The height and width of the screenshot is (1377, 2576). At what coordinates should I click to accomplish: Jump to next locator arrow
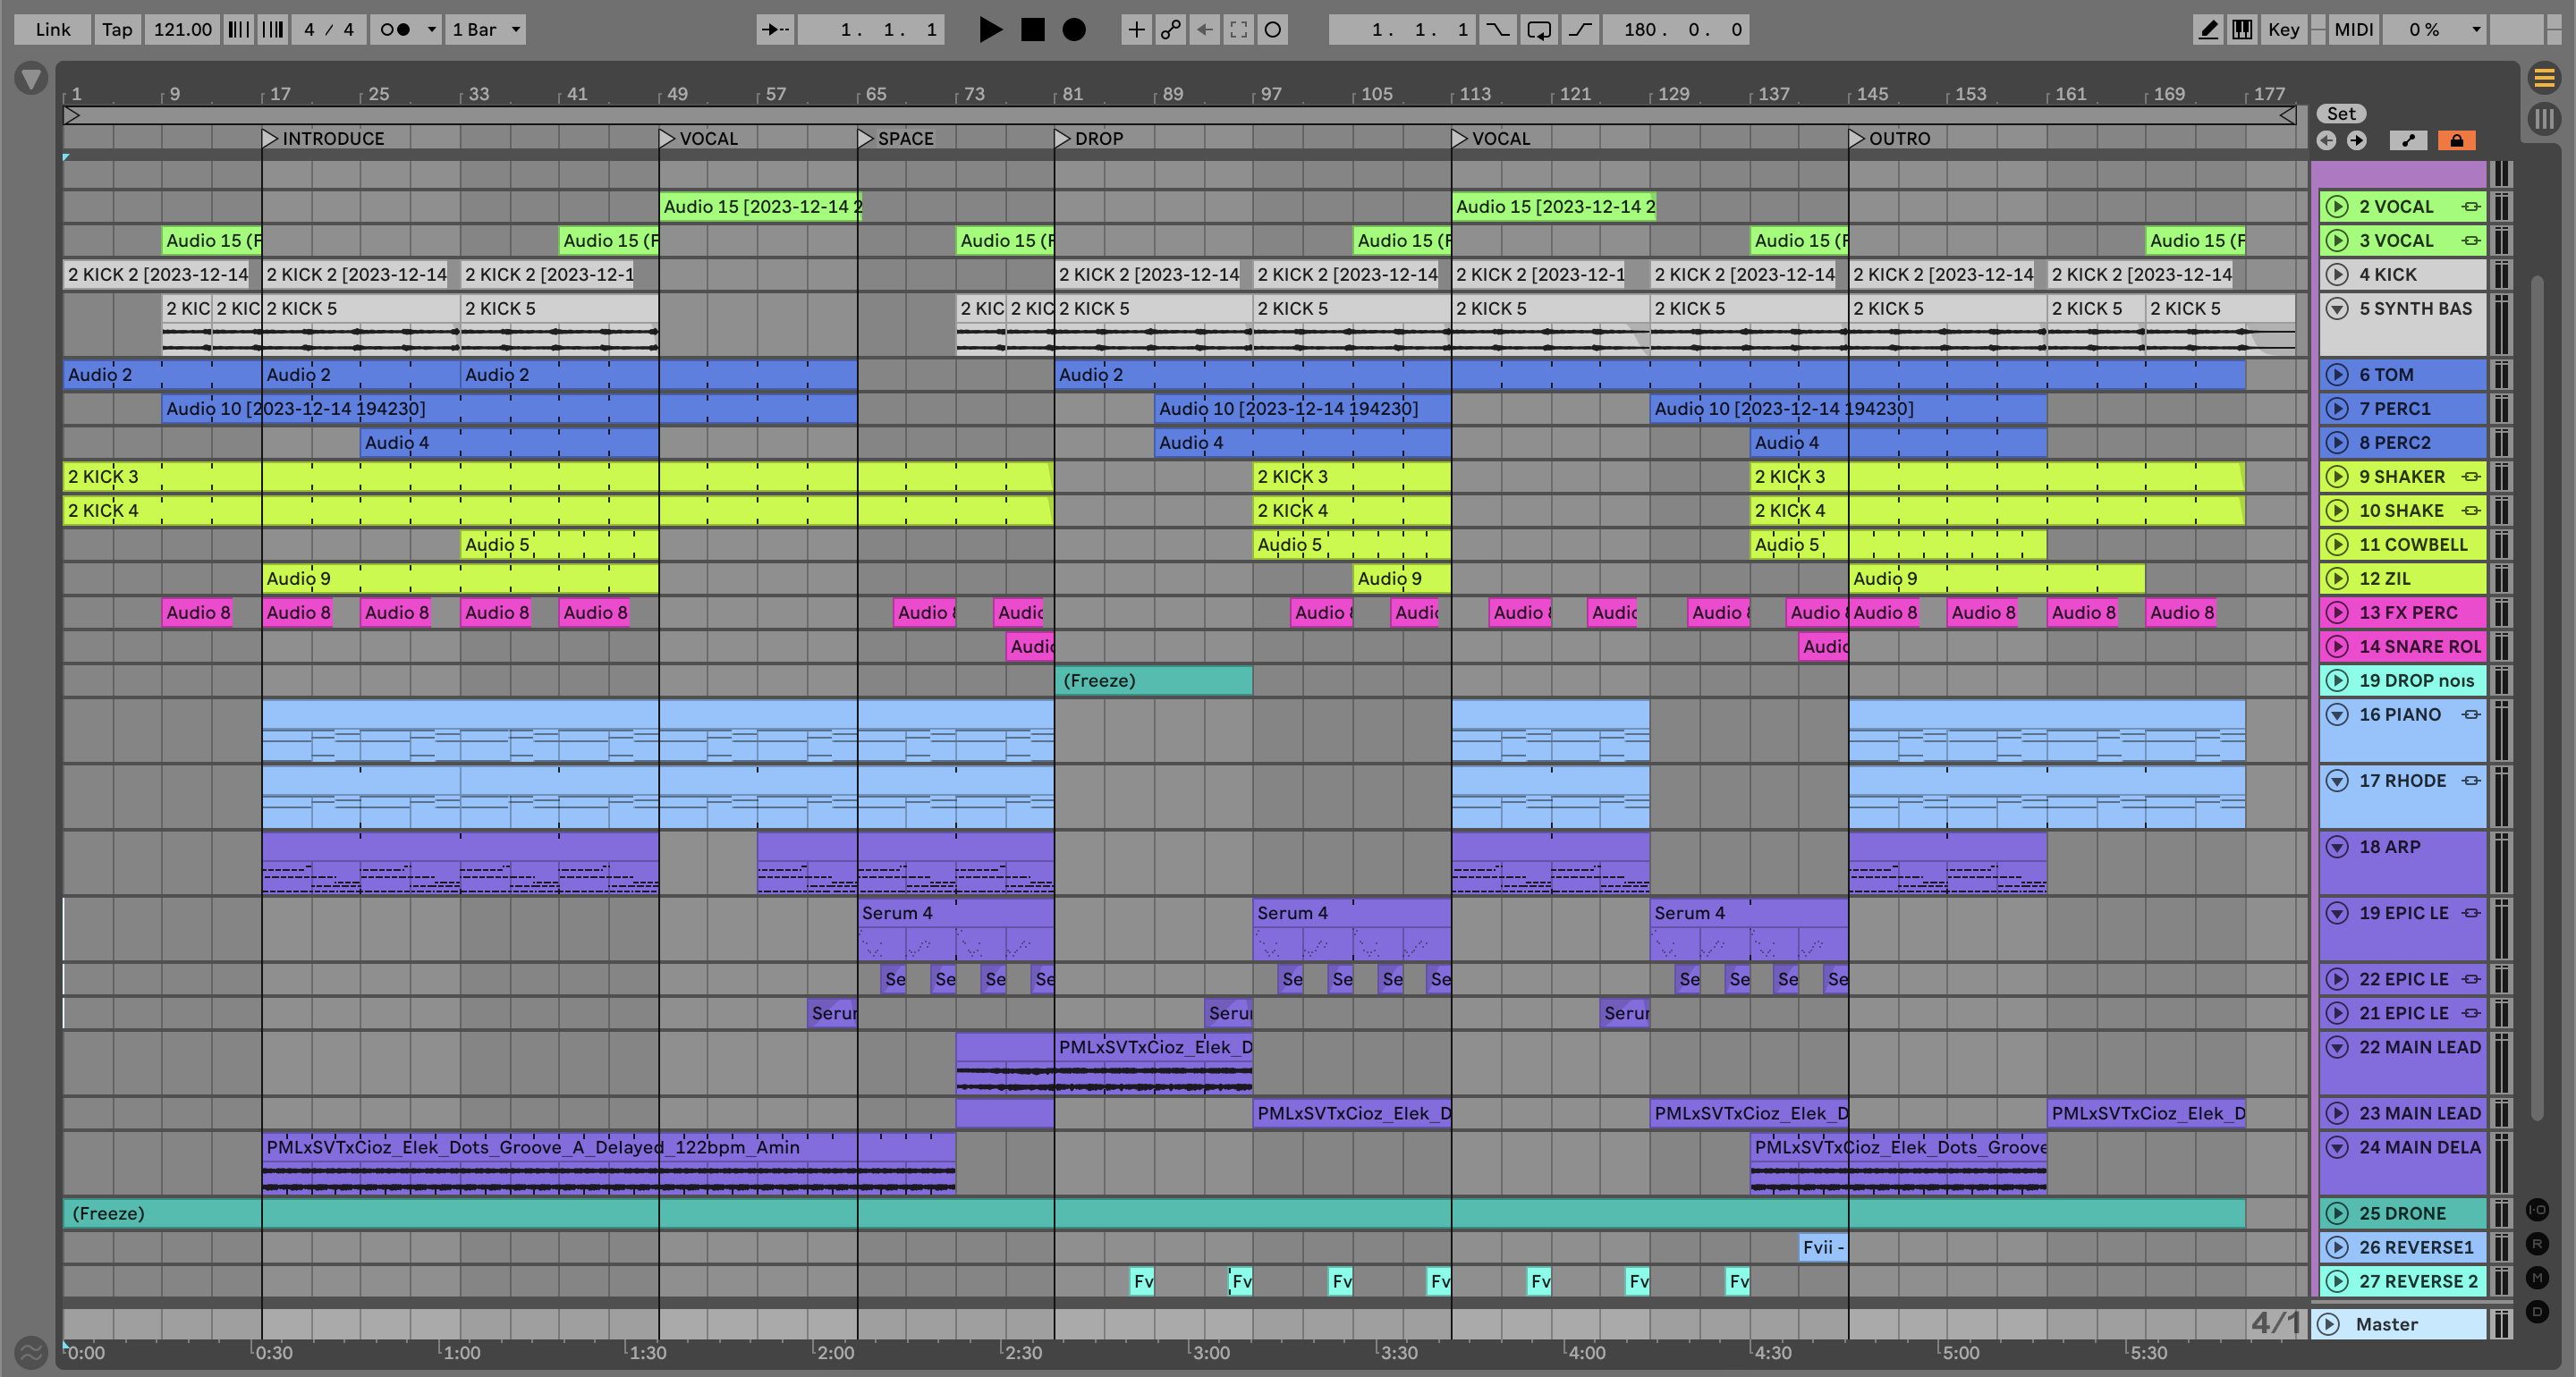pos(2357,140)
